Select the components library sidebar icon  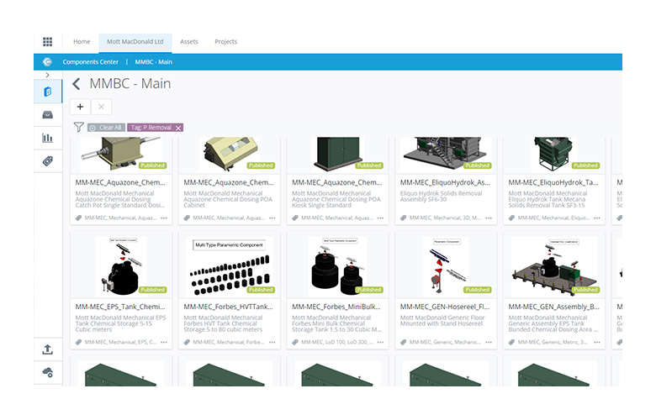47,92
